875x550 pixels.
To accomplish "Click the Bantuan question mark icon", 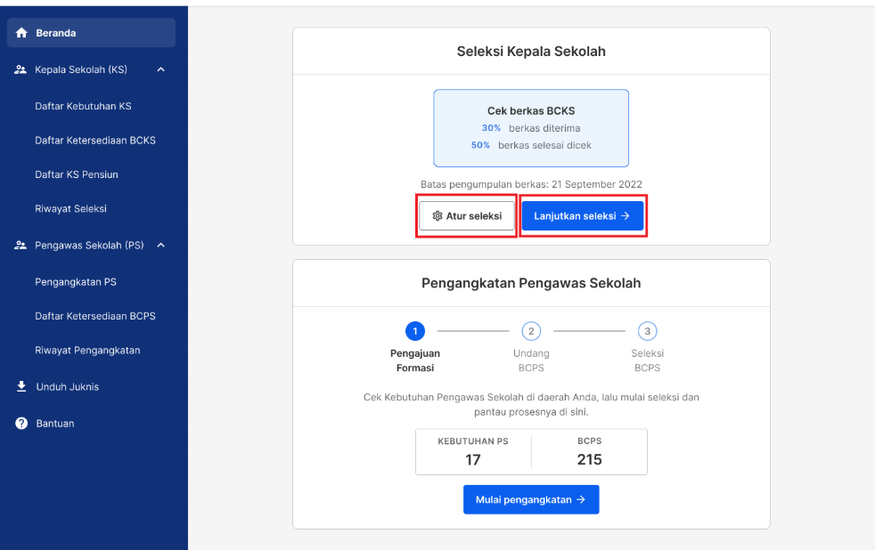I will click(21, 424).
